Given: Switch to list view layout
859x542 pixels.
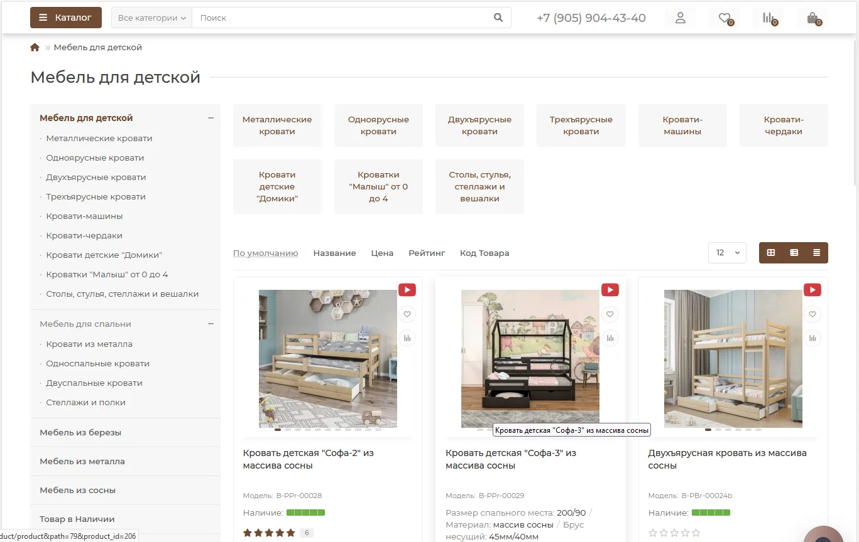Looking at the screenshot, I should click(x=794, y=253).
